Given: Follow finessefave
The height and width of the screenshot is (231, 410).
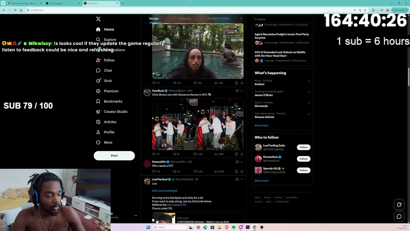Looking at the screenshot, I should click(304, 159).
